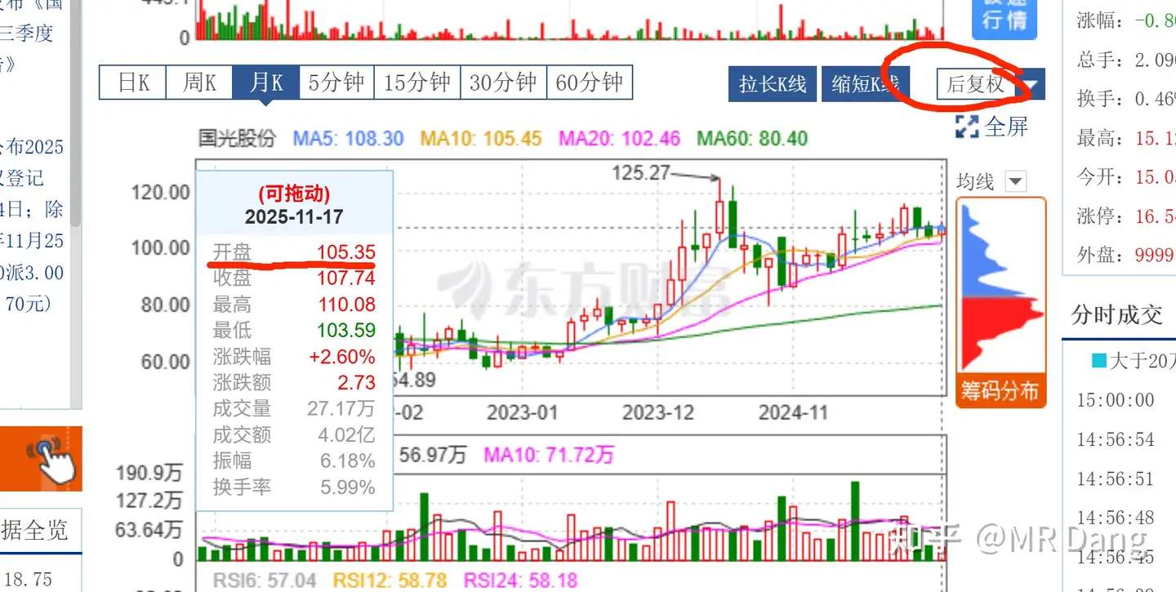Select the 月K monthly chart tab
1176x592 pixels.
(266, 82)
